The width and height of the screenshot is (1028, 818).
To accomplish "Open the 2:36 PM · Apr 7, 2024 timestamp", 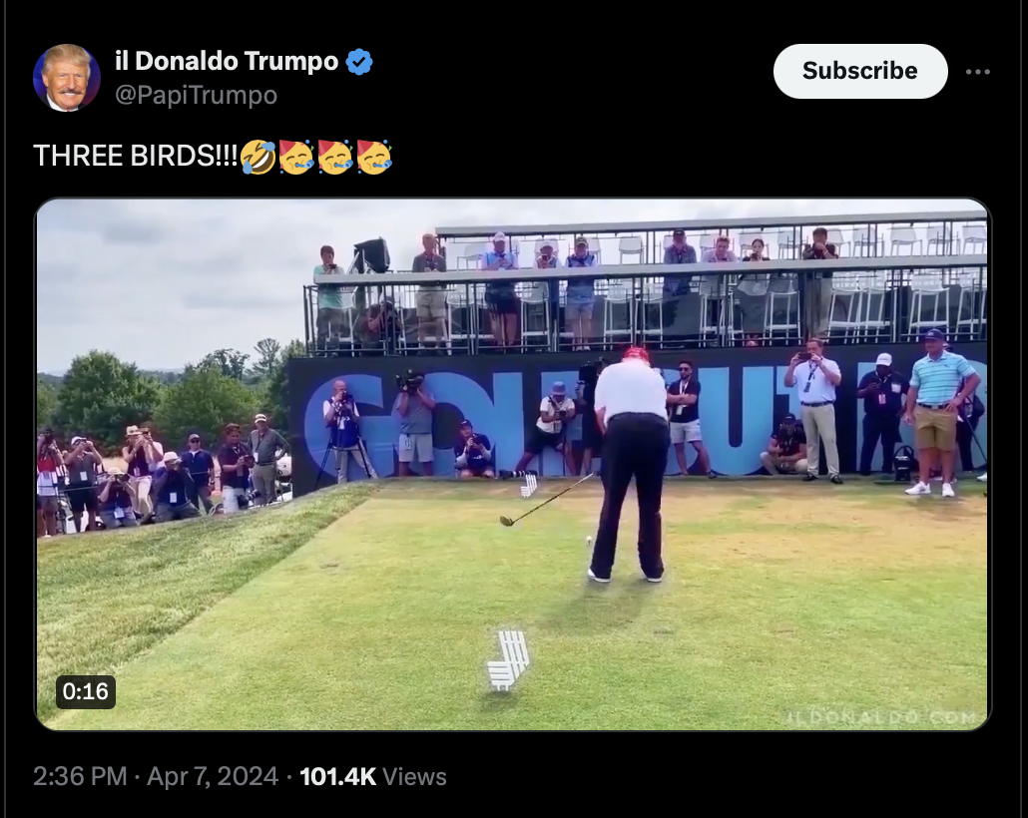I will point(156,777).
